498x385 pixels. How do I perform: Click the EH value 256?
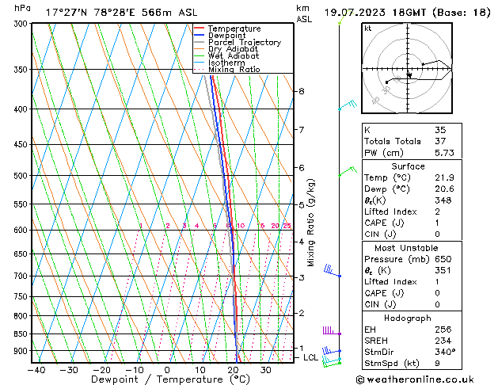(x=443, y=330)
